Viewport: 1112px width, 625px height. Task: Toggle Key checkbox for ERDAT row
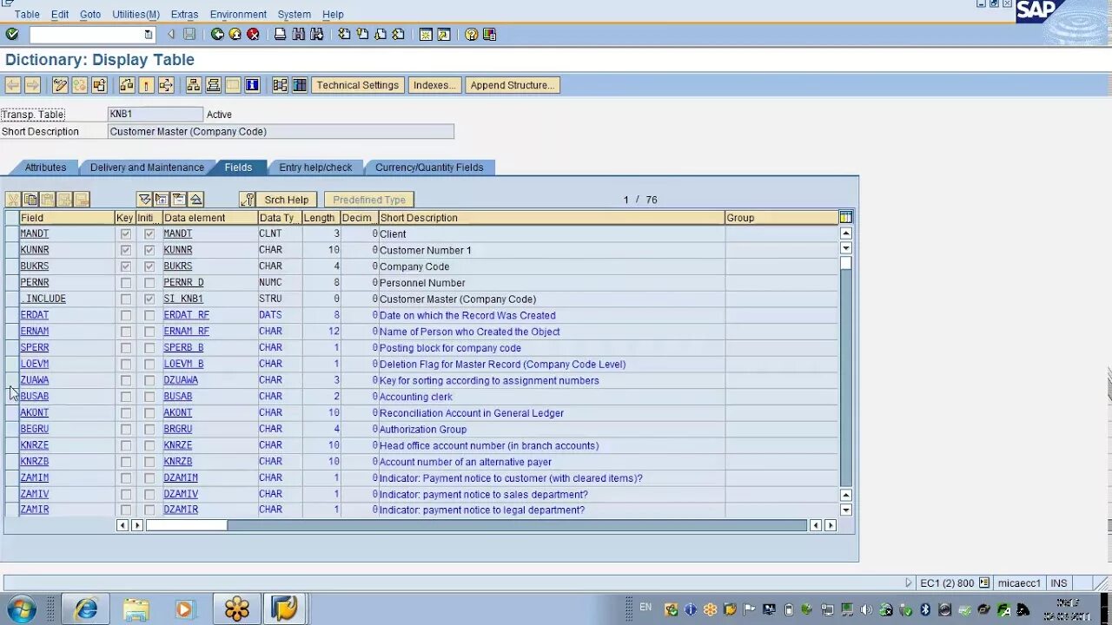point(126,315)
